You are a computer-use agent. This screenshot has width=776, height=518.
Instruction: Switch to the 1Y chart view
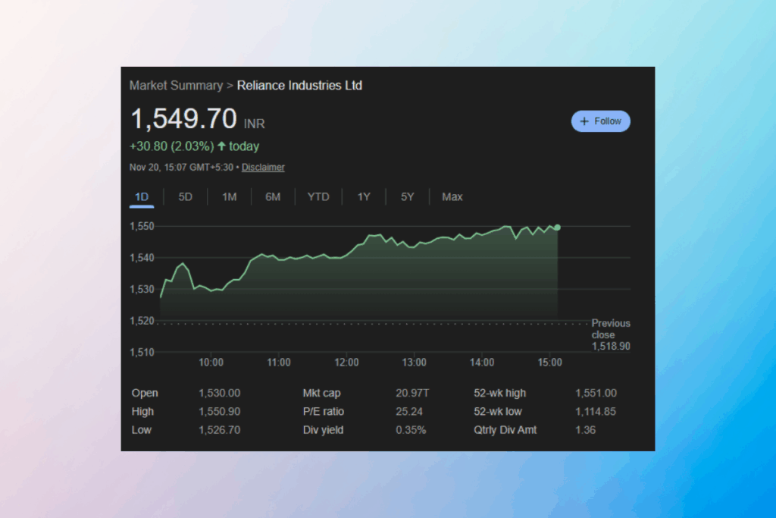pyautogui.click(x=363, y=196)
